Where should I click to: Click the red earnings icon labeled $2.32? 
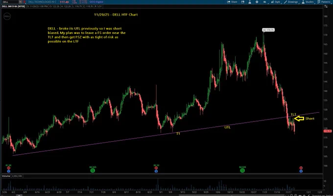click(x=156, y=168)
